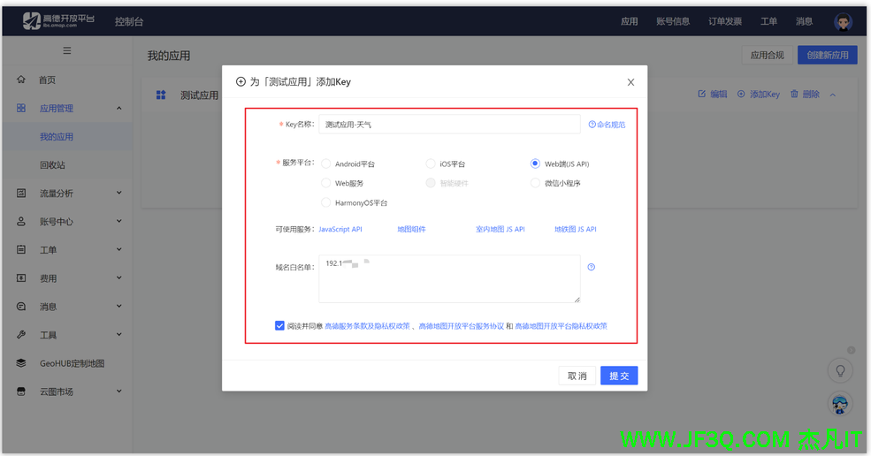
Task: Select 回收站 in the sidebar
Action: coord(52,165)
